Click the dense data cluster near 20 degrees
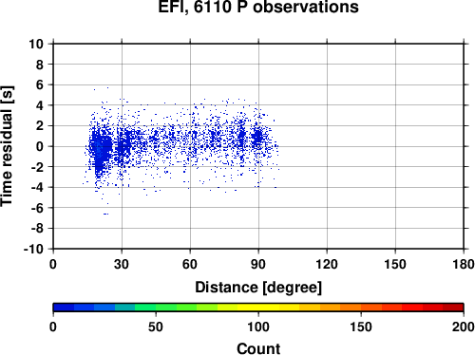Image resolution: width=475 pixels, height=355 pixels. pos(101,149)
